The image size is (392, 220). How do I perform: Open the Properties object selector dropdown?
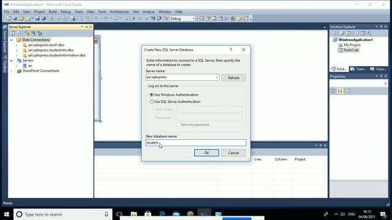click(385, 83)
